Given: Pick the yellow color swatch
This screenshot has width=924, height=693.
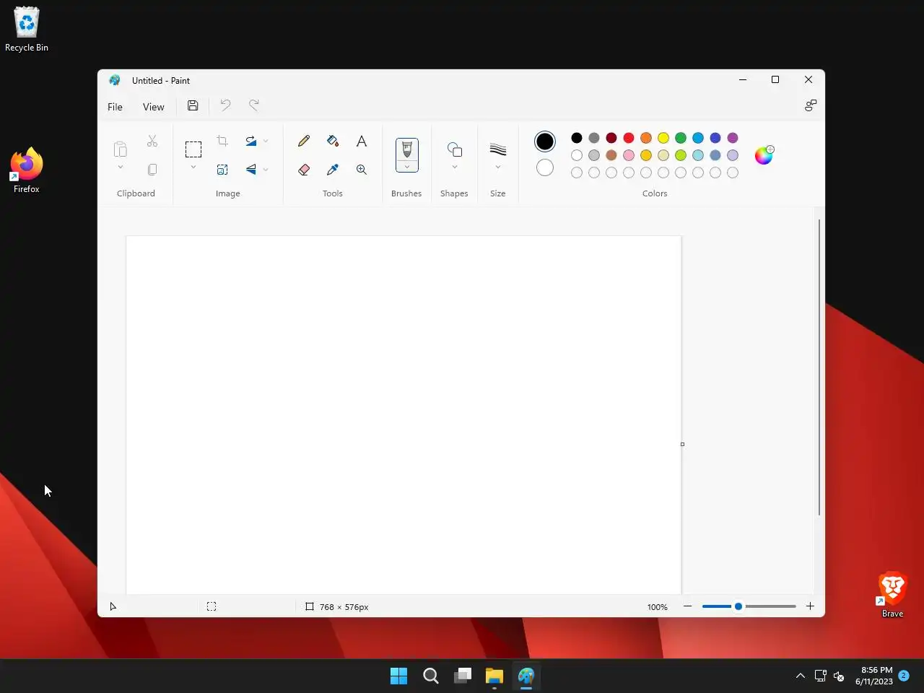Looking at the screenshot, I should [663, 138].
